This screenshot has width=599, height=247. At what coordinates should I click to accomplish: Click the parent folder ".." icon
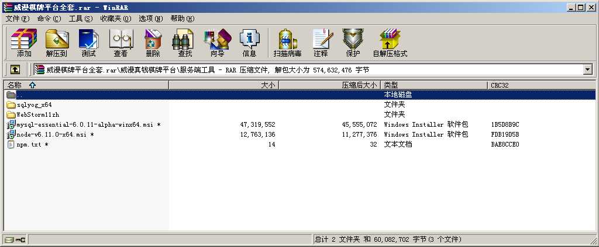(x=11, y=95)
